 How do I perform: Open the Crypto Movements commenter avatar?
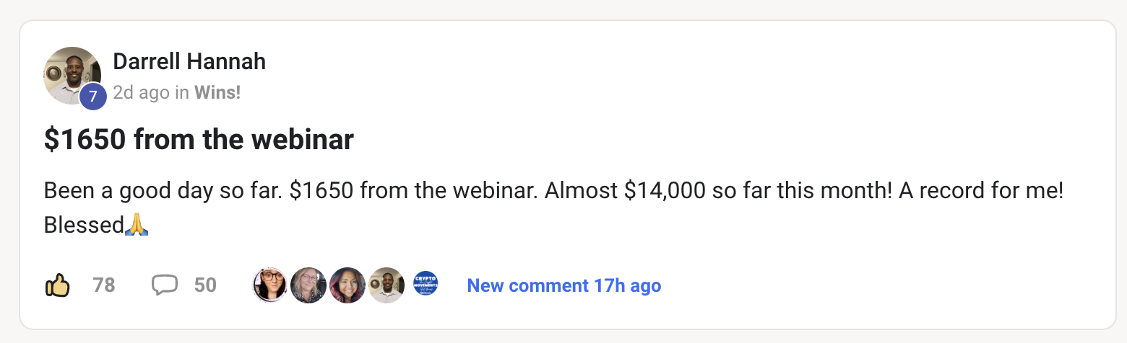(x=426, y=285)
